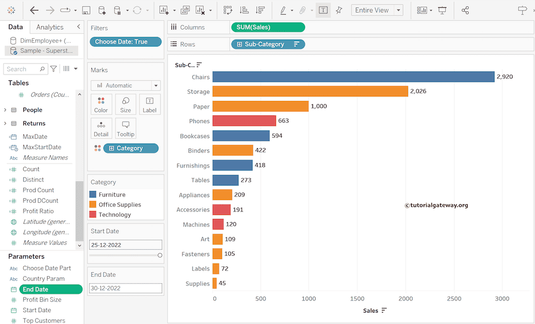Screen dimensions: 535x324
Task: Toggle Show Mark Labels in toolbar
Action: click(x=323, y=10)
